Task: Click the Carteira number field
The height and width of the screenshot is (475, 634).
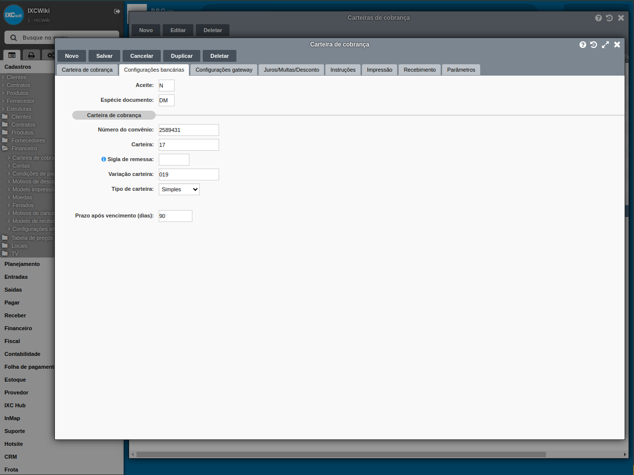Action: click(x=189, y=145)
